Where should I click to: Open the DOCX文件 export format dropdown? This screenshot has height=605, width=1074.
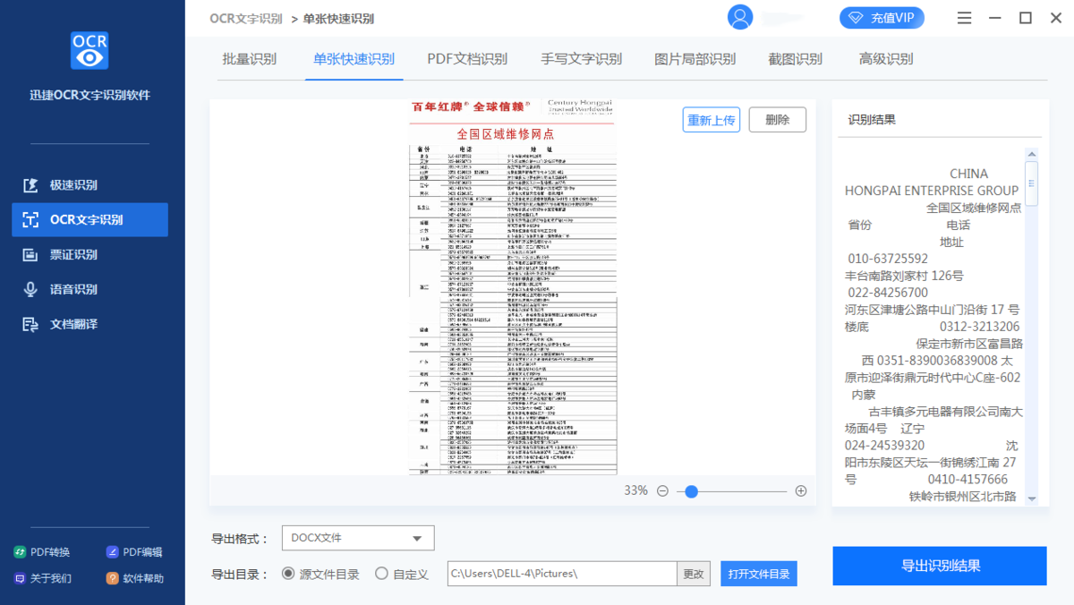point(358,537)
